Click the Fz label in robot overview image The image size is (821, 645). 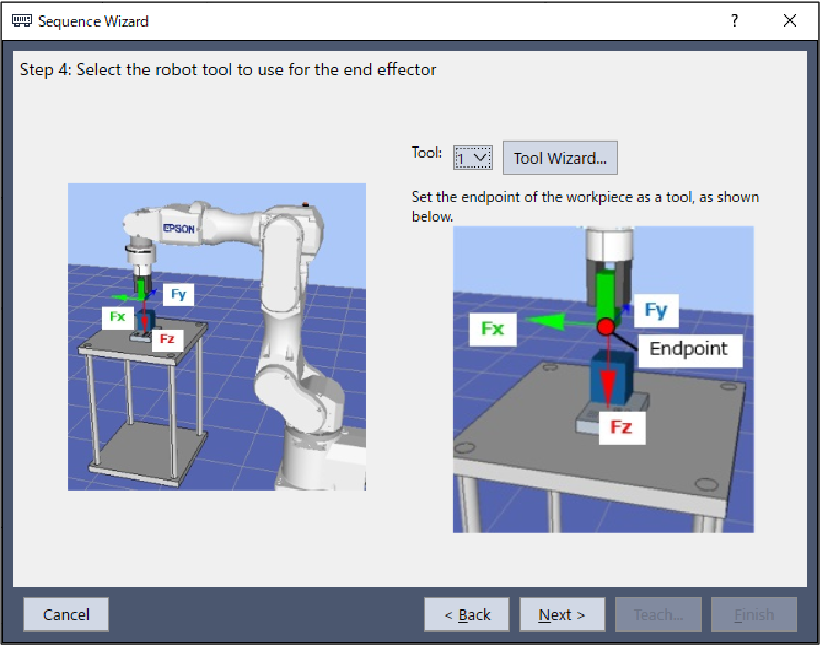(x=167, y=339)
